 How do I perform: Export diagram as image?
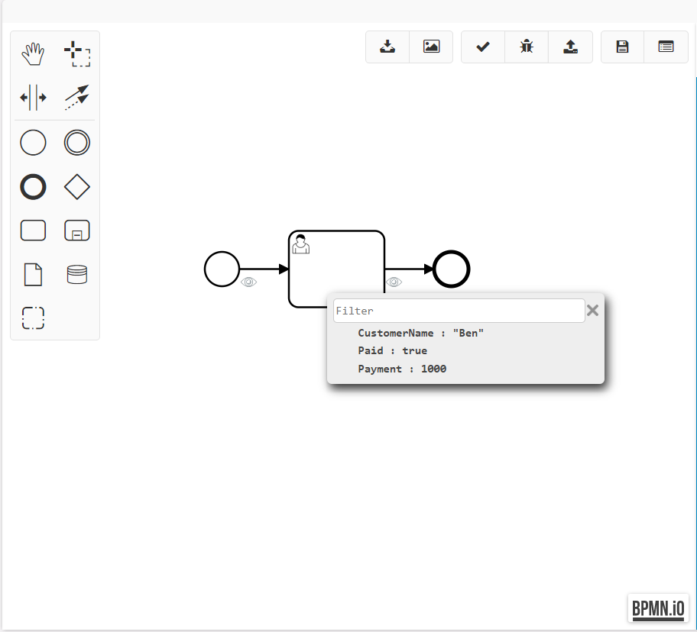[431, 47]
